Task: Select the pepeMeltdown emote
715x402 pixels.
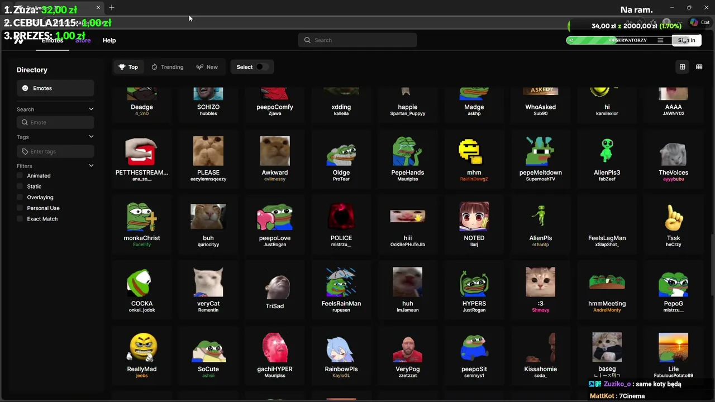Action: tap(540, 151)
